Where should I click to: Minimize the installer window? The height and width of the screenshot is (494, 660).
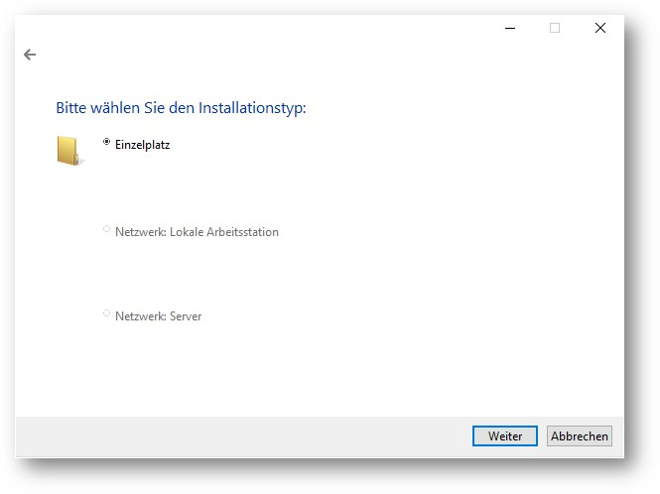(x=510, y=28)
